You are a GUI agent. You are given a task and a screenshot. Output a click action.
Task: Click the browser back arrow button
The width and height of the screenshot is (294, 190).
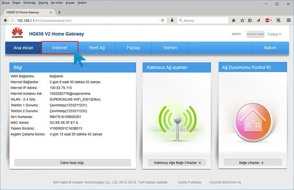pos(5,21)
